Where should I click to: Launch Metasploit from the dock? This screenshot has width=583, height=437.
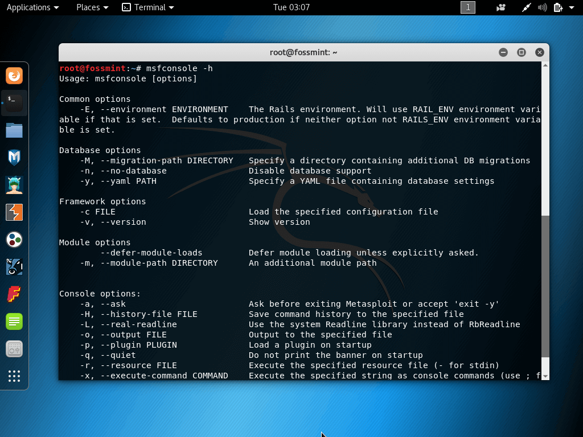click(x=14, y=158)
